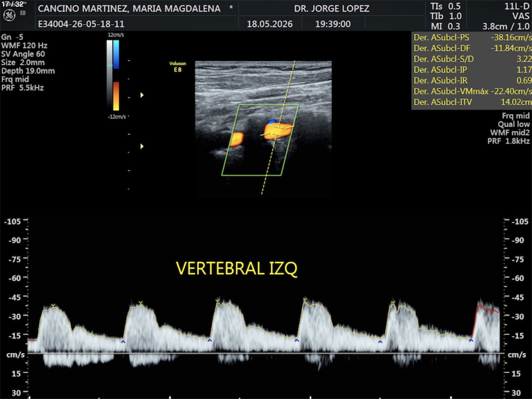
Task: Click the SV Angle 60 parameter
Action: point(23,54)
